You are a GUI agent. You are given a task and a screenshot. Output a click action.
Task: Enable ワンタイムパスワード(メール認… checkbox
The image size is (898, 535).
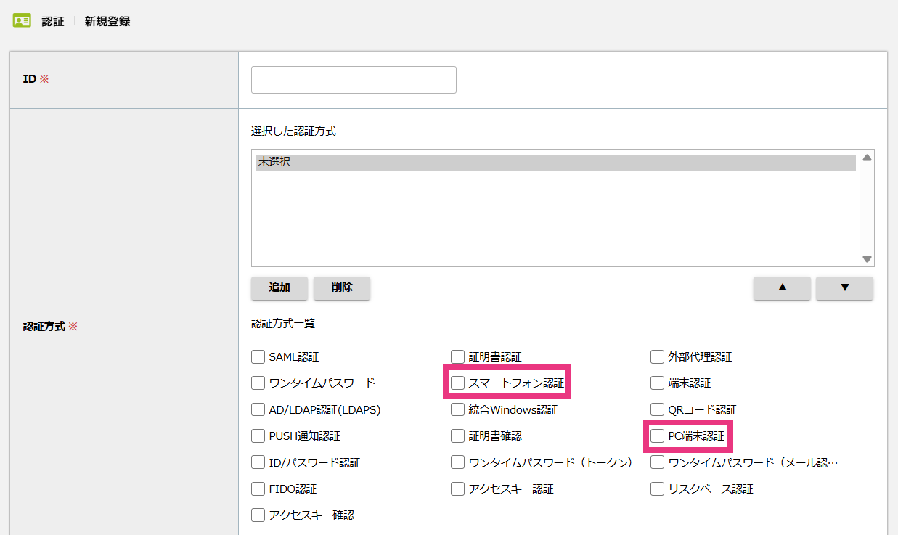pyautogui.click(x=657, y=462)
